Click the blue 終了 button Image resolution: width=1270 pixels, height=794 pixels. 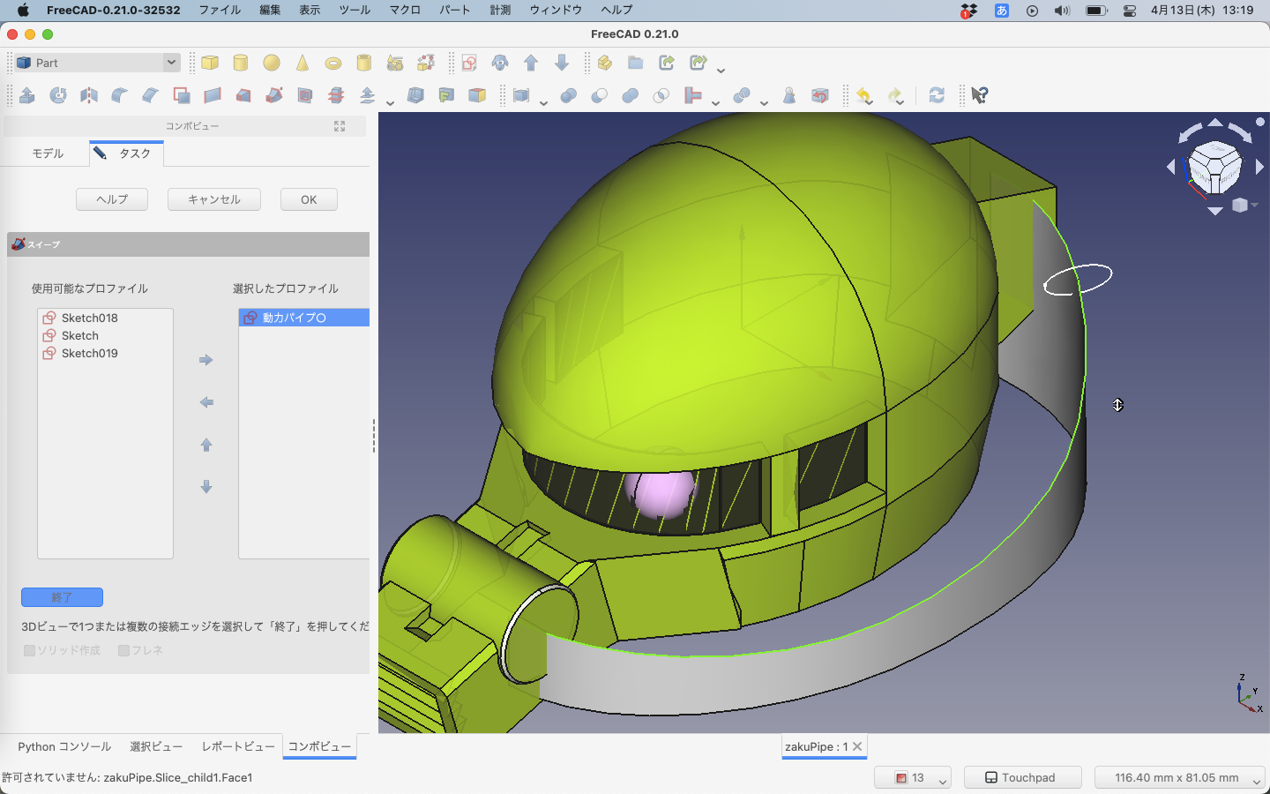[x=62, y=597]
